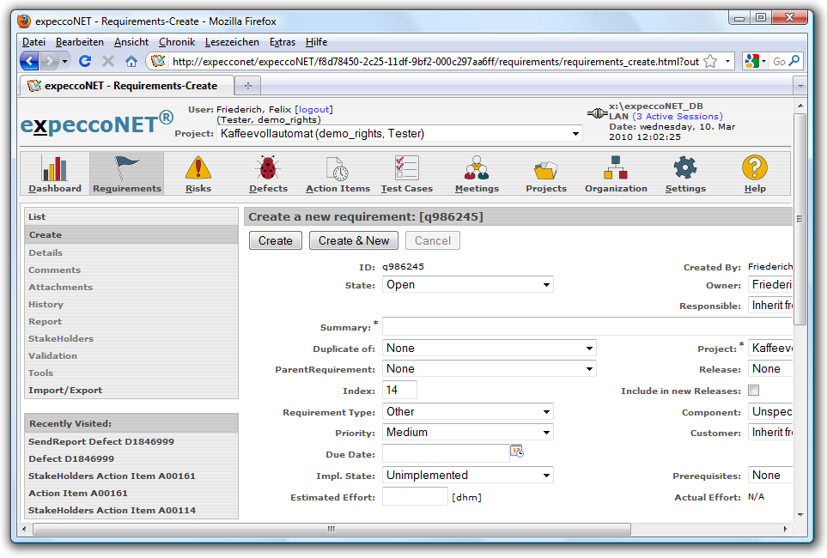Image resolution: width=827 pixels, height=558 pixels.
Task: Select Import/Export in the left sidebar
Action: coord(65,391)
